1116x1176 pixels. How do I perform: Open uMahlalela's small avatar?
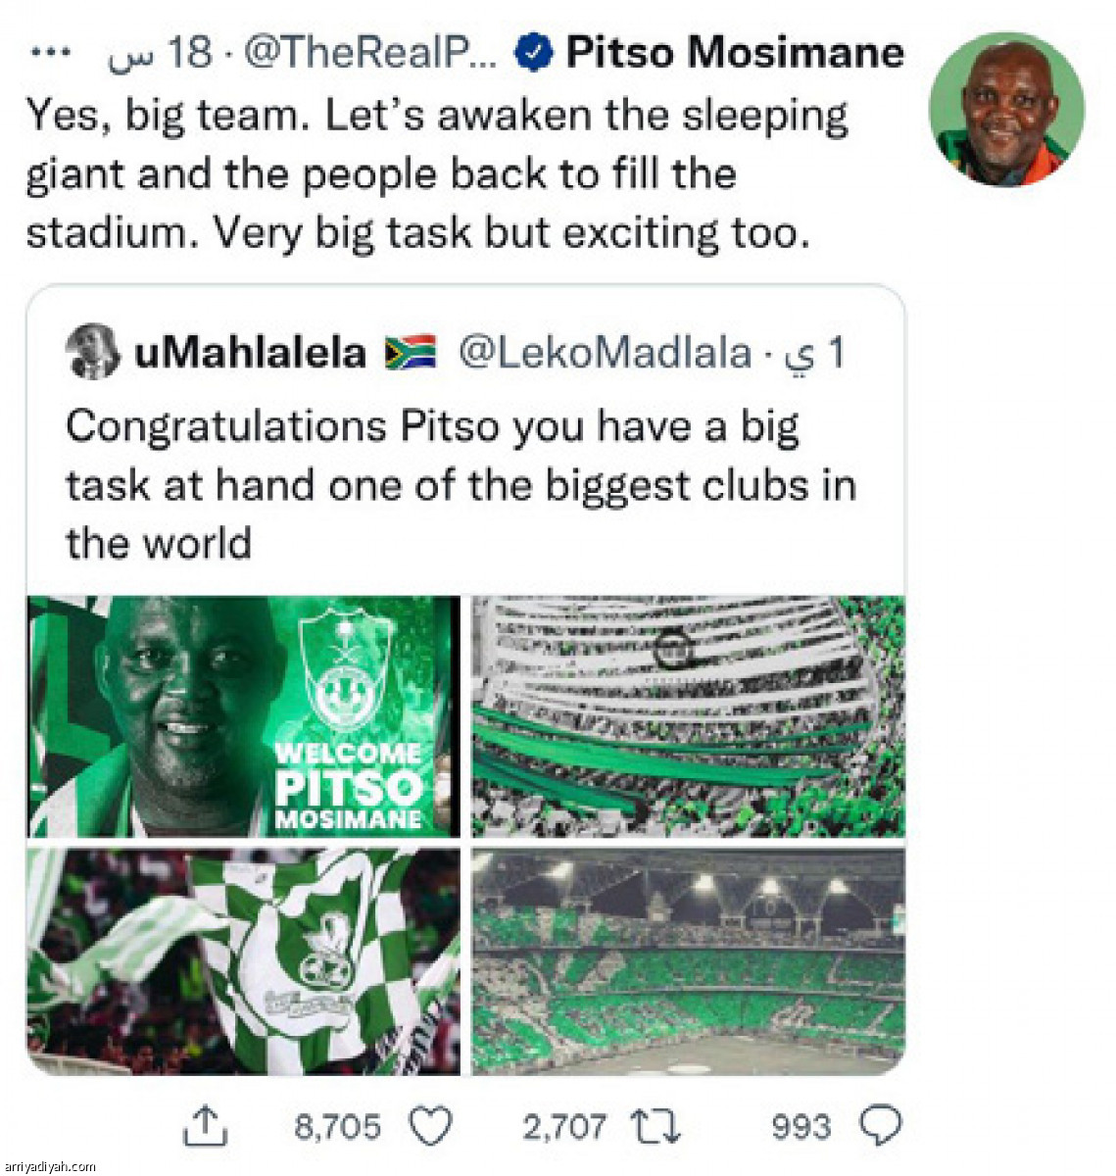point(93,351)
